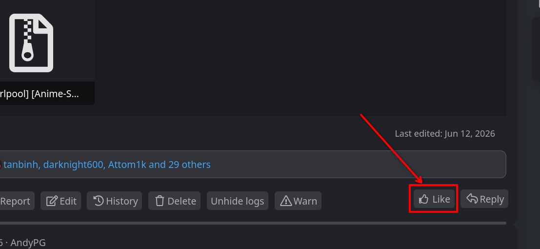Screen dimensions: 540x249
Task: Click the horizontal divider bar below post actions
Action: tap(253, 223)
